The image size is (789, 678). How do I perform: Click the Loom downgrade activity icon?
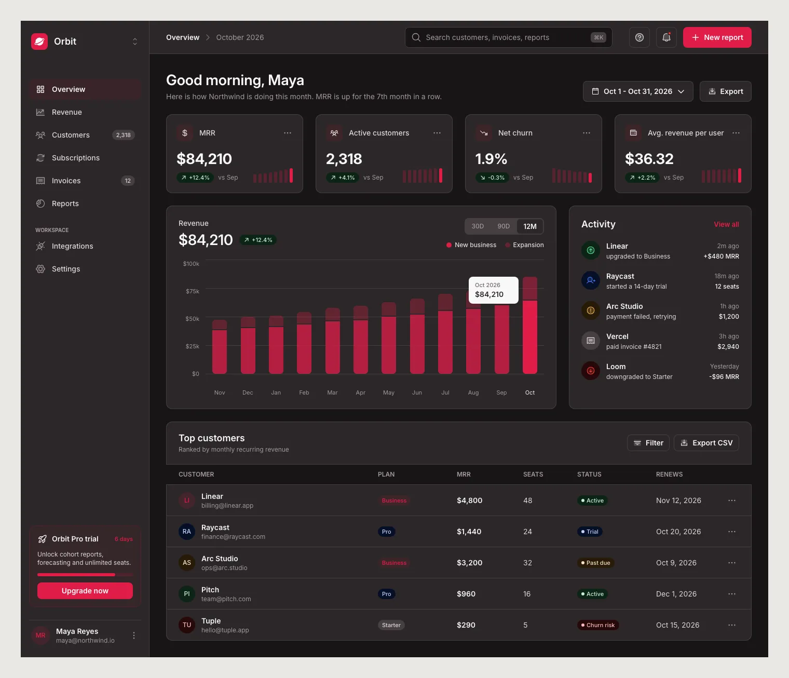click(x=591, y=371)
